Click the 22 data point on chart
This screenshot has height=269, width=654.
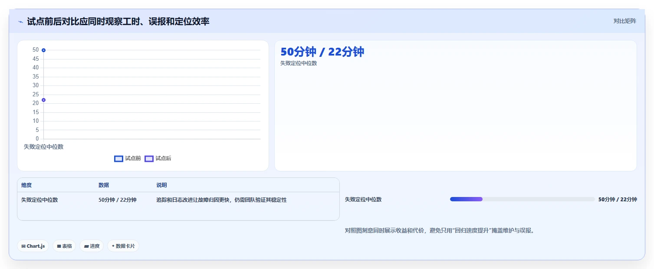(x=43, y=100)
